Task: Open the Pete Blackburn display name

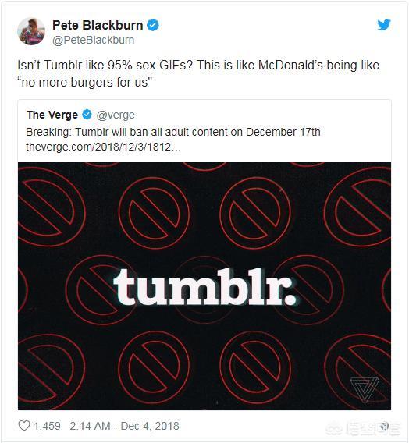Action: pyautogui.click(x=98, y=25)
